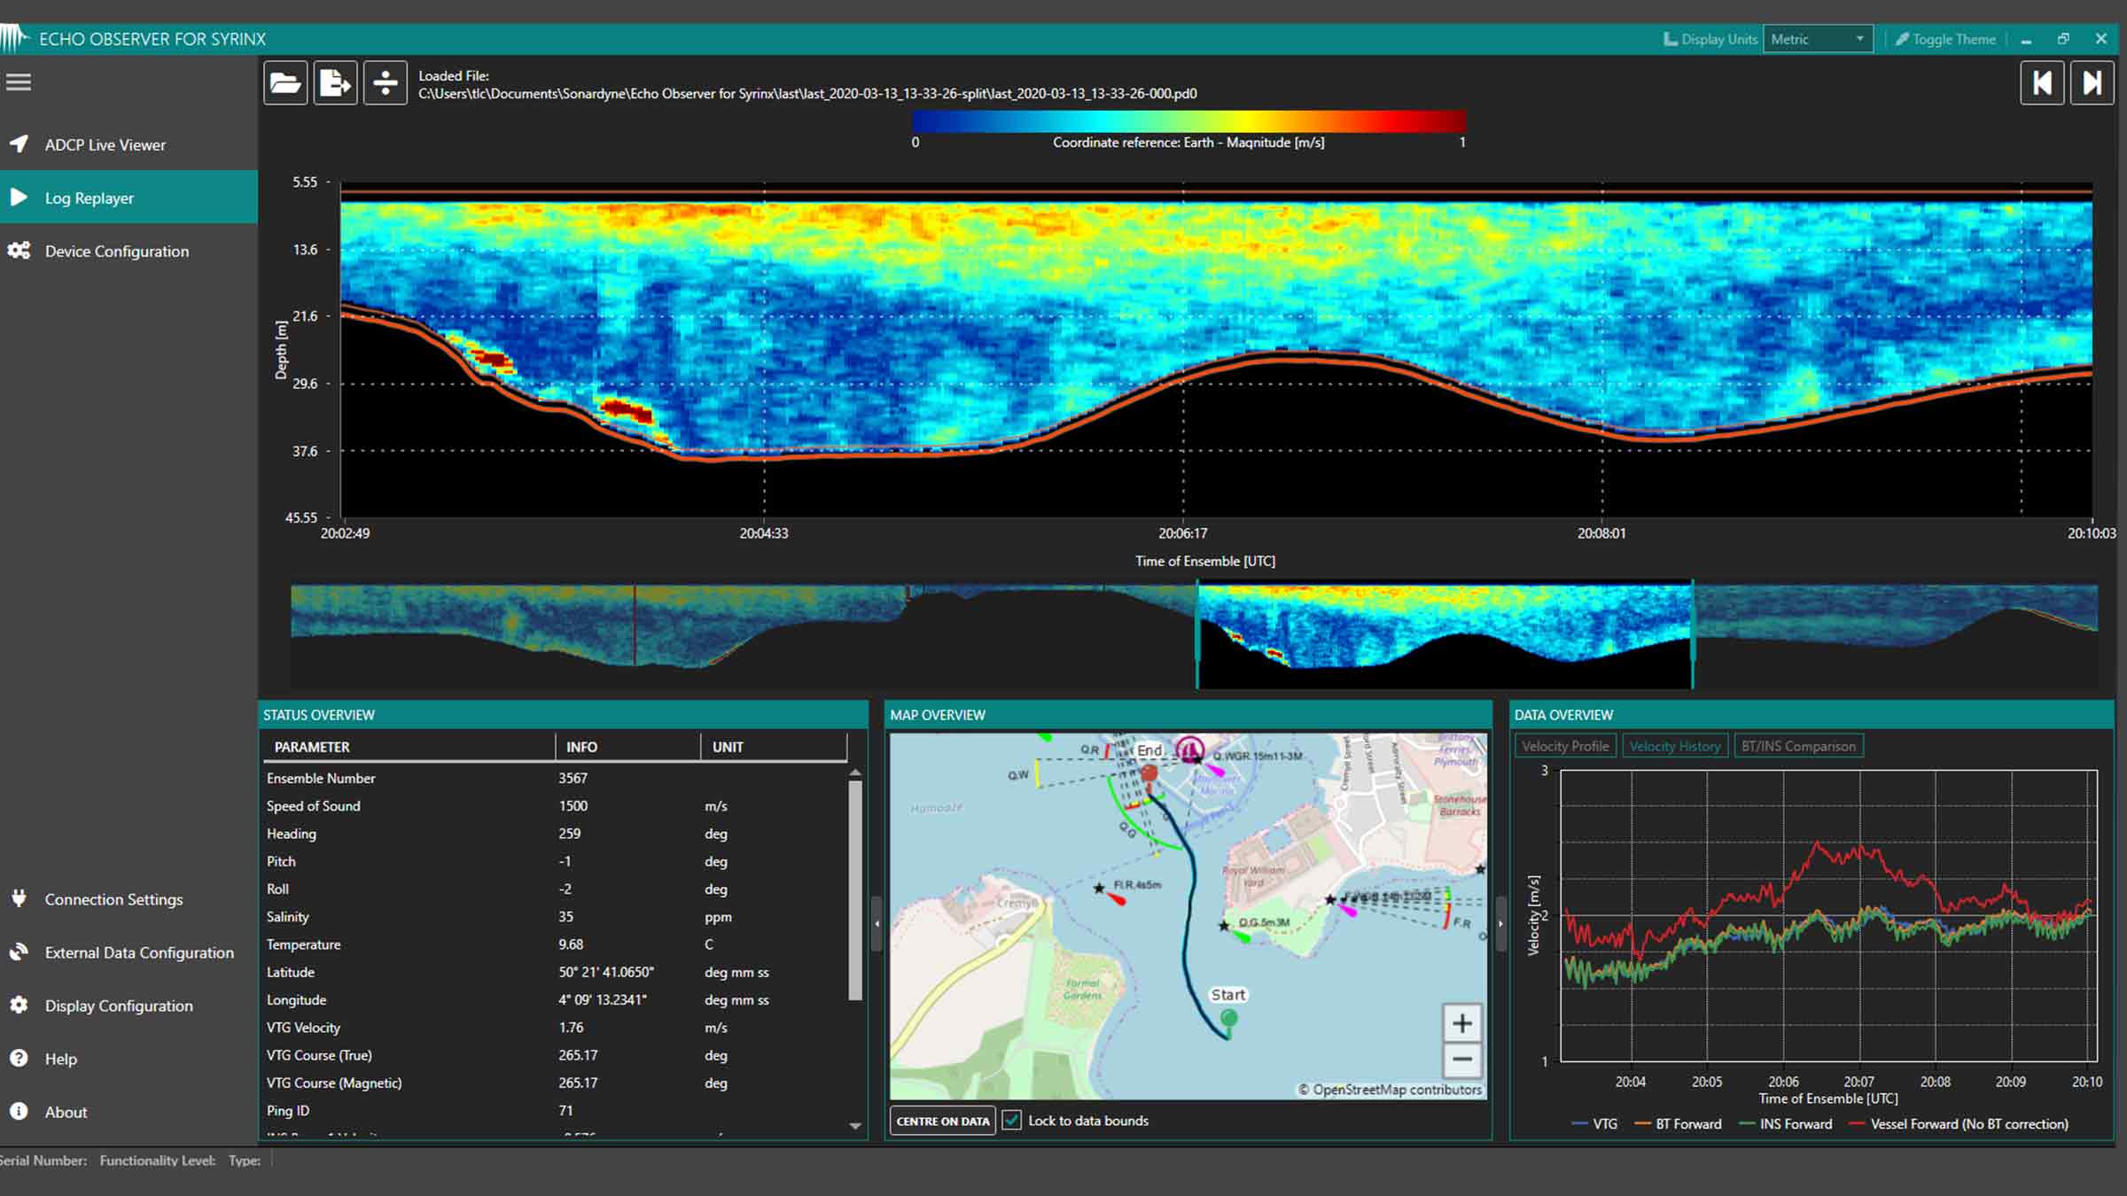Uncheck Lock to data bounds checkbox
The image size is (2127, 1196).
[x=1011, y=1121]
